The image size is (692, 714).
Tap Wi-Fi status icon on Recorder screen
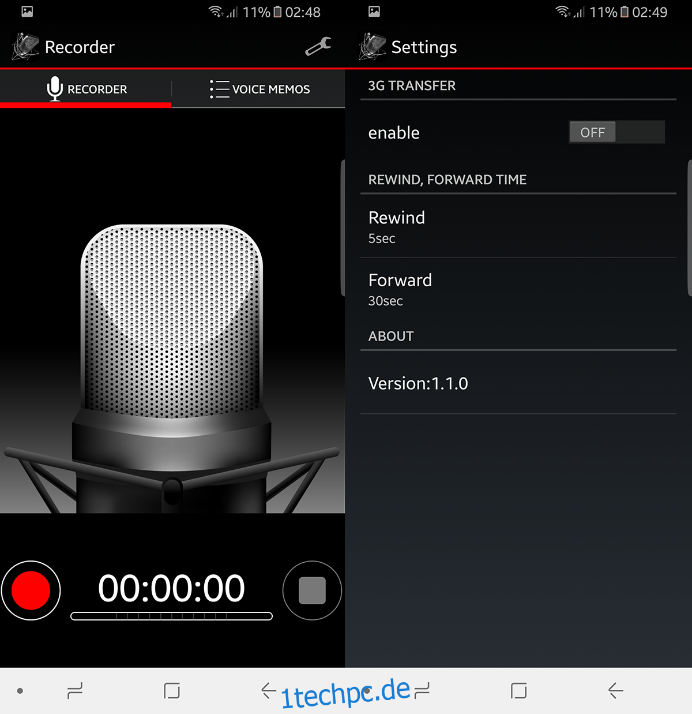216,12
